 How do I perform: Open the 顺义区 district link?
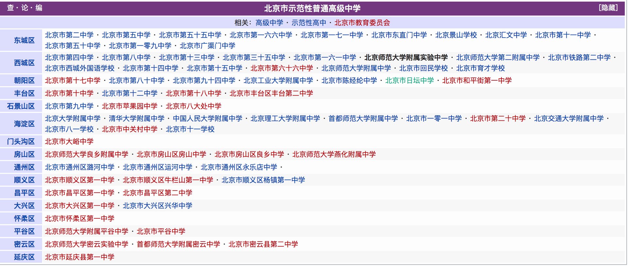tap(24, 180)
